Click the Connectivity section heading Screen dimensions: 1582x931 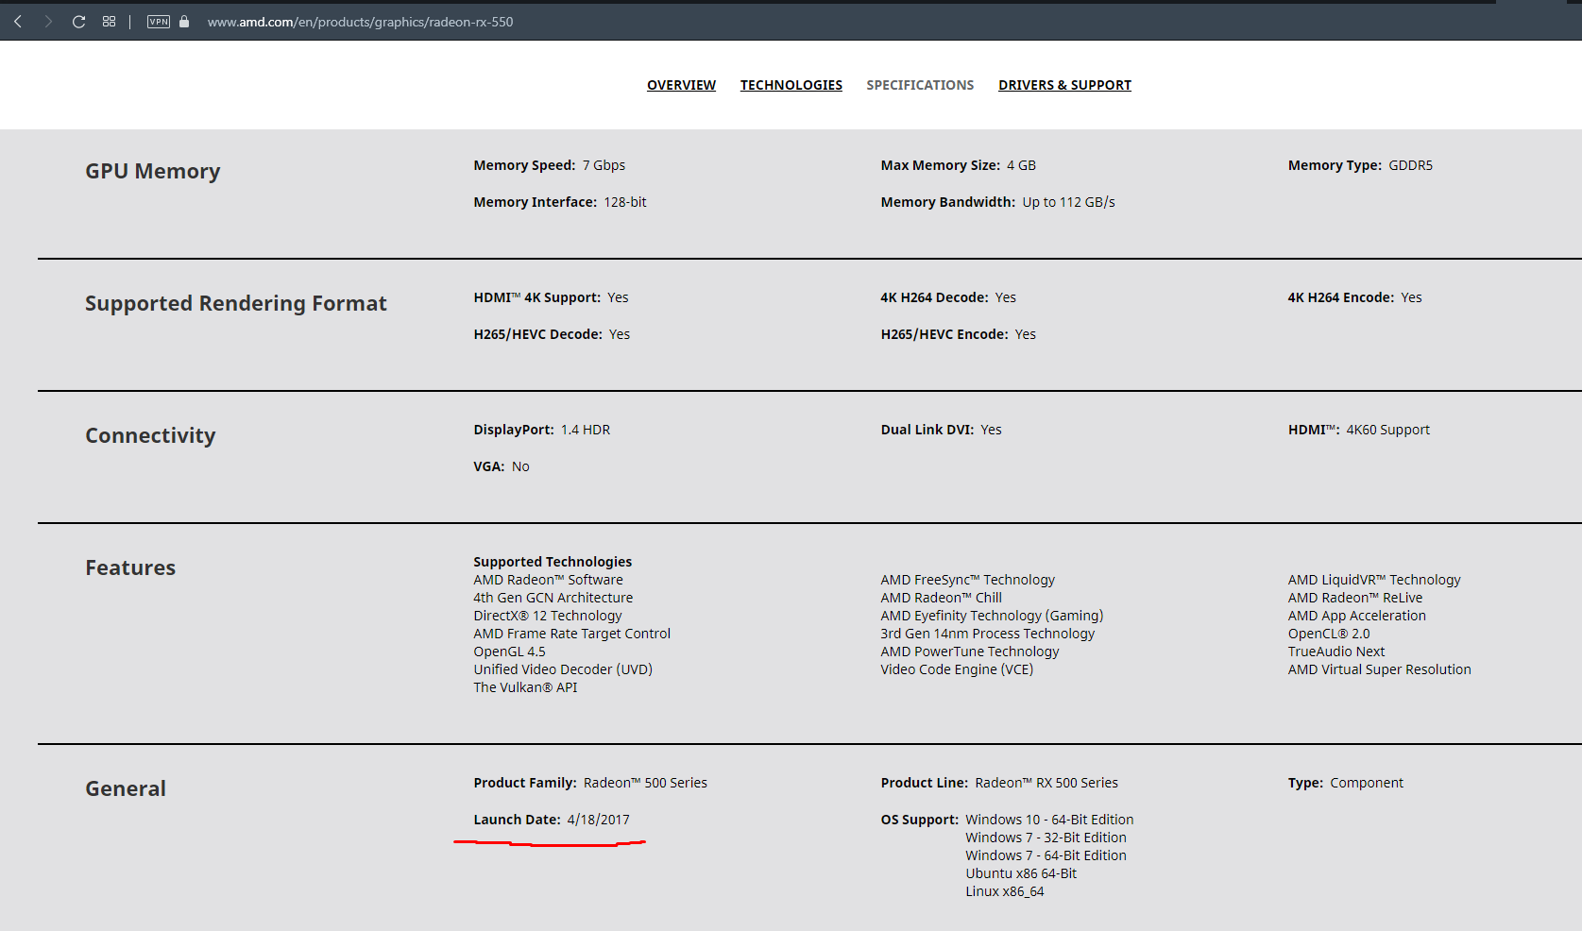pos(150,435)
